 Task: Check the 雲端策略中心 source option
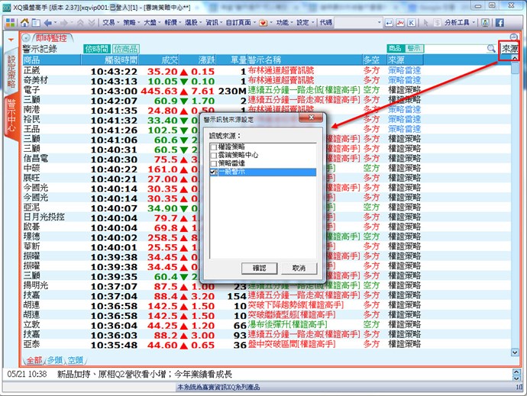click(x=214, y=155)
